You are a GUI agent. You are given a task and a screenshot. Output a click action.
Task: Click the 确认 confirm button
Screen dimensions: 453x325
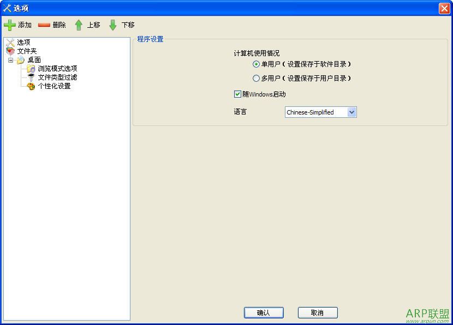pyautogui.click(x=264, y=312)
